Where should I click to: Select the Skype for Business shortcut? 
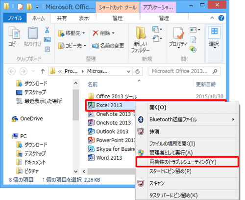tap(111, 149)
